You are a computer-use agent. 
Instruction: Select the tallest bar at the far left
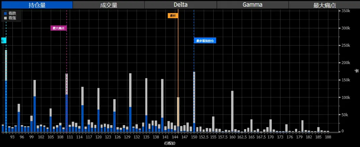click(6, 91)
